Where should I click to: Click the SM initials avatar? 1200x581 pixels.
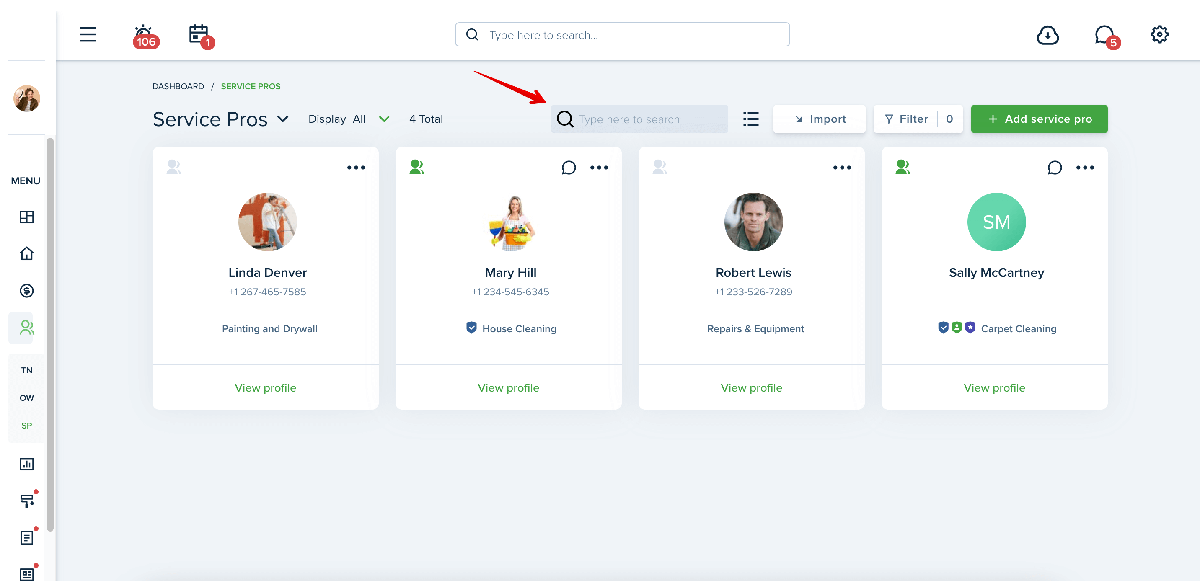click(996, 222)
